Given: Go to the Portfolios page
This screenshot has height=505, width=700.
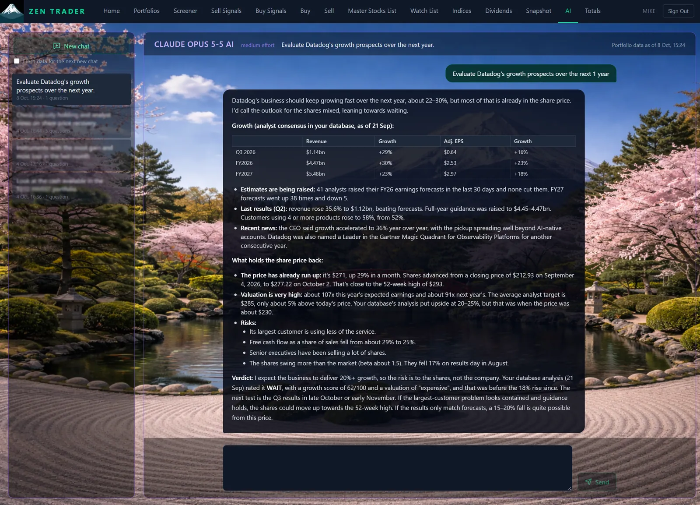Looking at the screenshot, I should 147,11.
